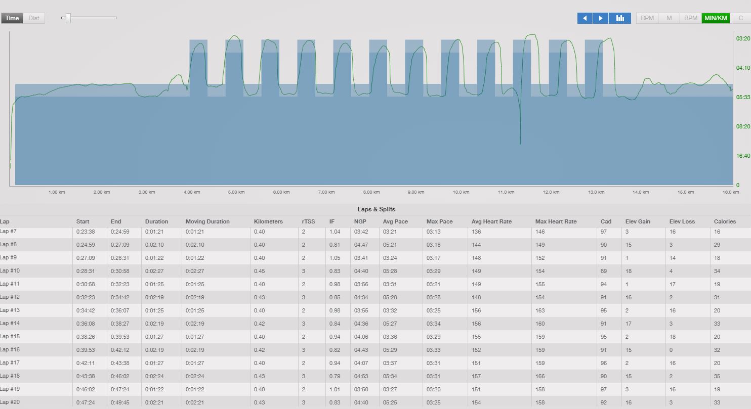Image resolution: width=751 pixels, height=409 pixels.
Task: Select the Lap #18 row
Action: point(375,376)
